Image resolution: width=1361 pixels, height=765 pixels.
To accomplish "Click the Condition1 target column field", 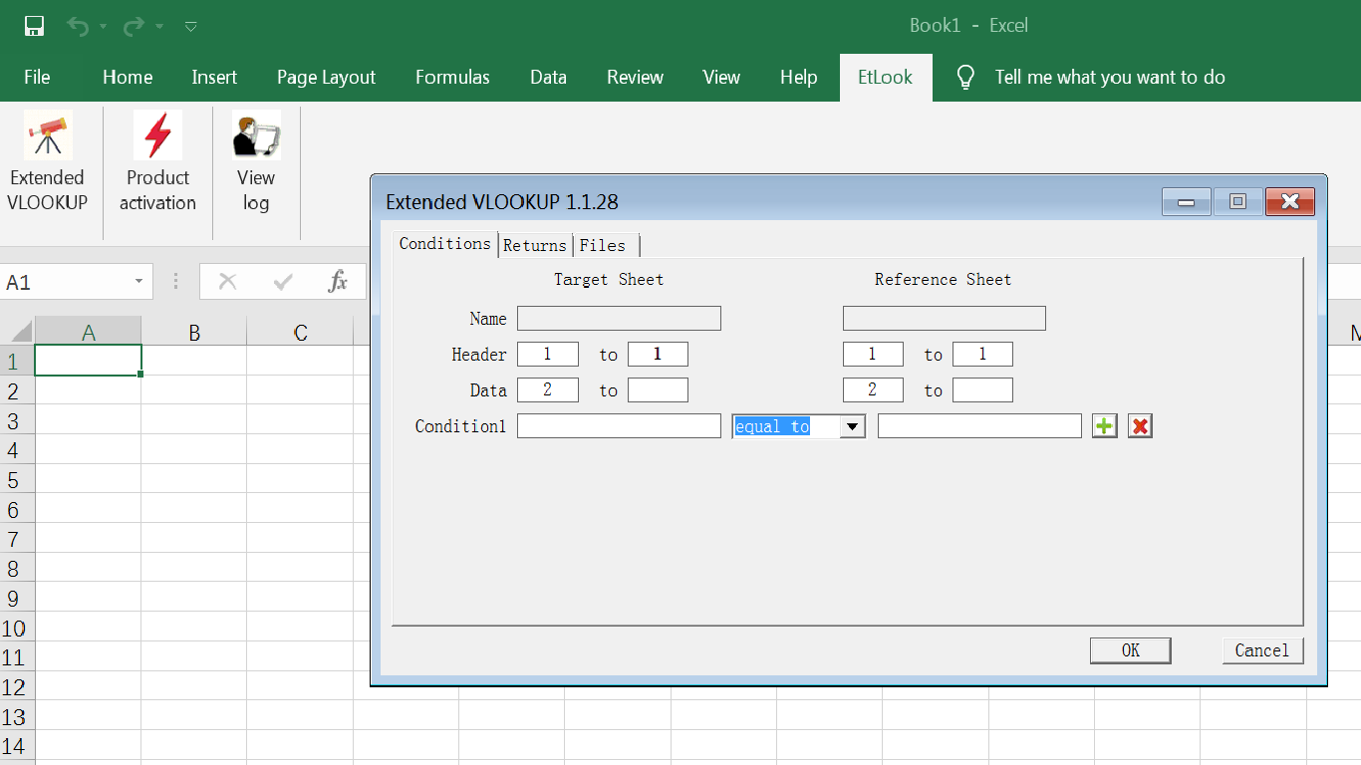I will (x=619, y=426).
